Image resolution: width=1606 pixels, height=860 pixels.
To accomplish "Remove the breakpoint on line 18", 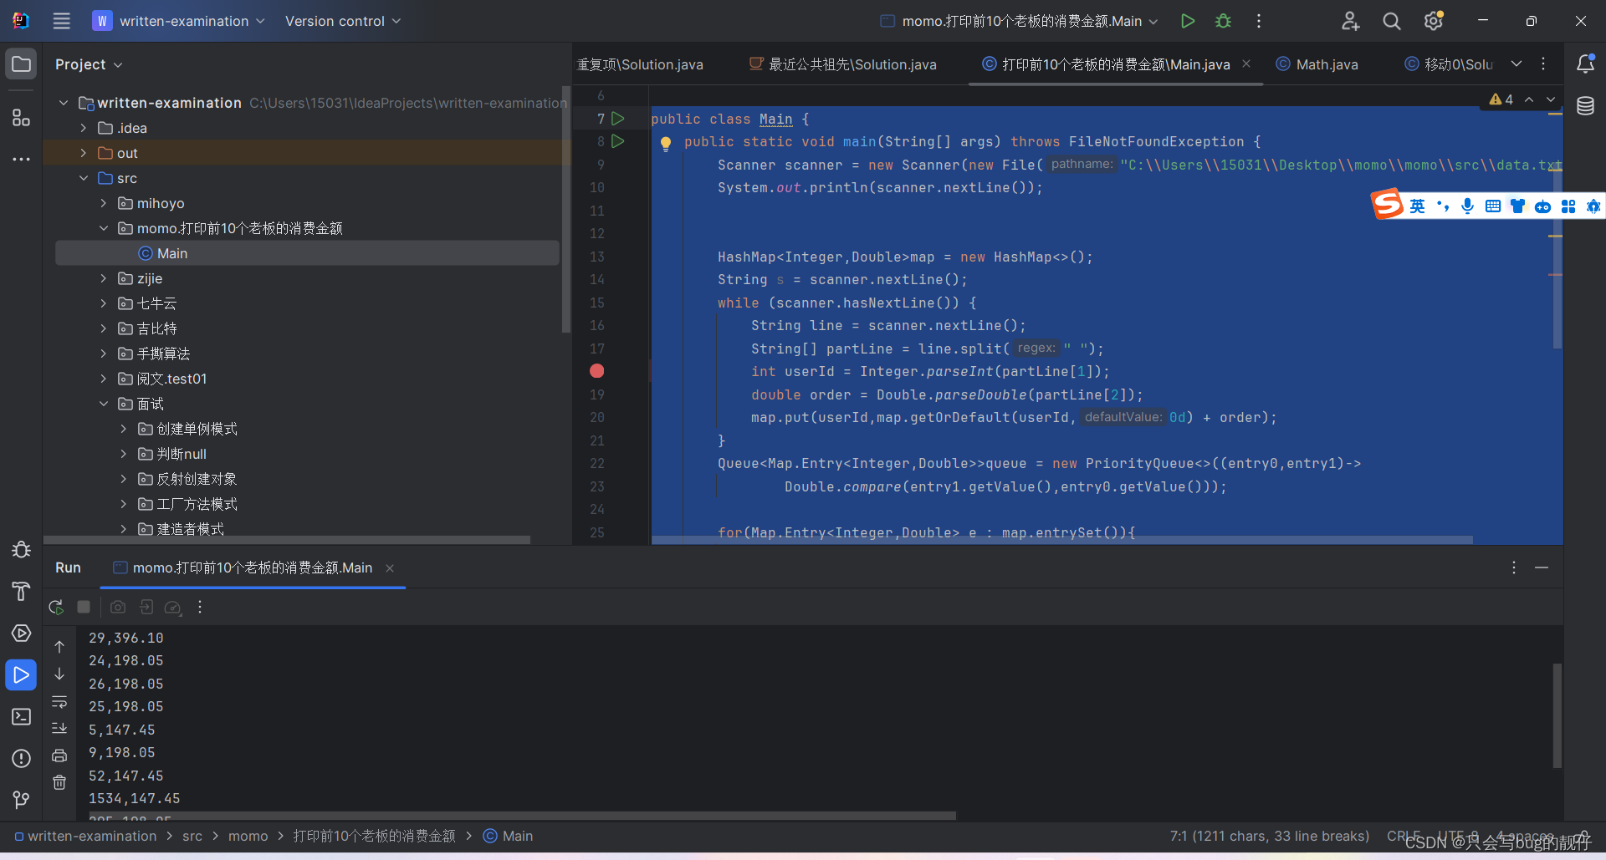I will [x=596, y=371].
